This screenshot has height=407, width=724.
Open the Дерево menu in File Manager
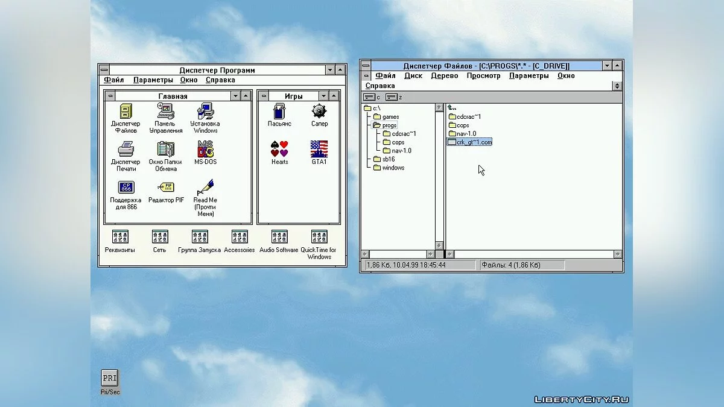click(x=444, y=76)
